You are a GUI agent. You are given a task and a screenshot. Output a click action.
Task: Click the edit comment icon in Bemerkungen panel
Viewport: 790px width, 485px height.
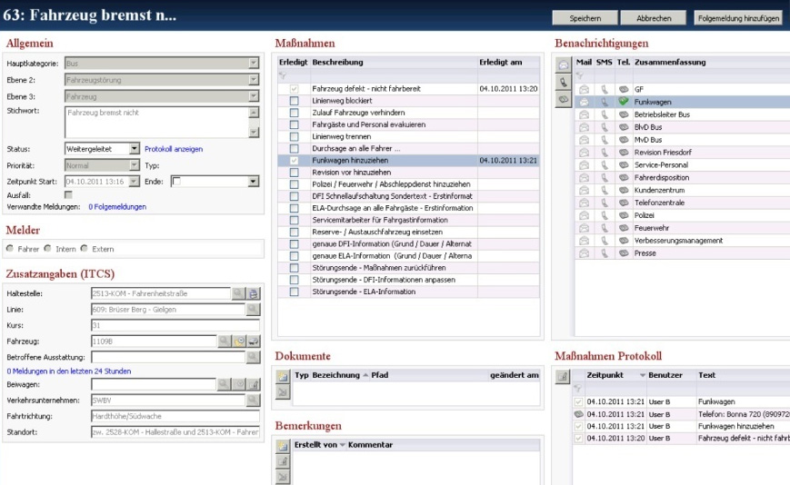coord(283,461)
